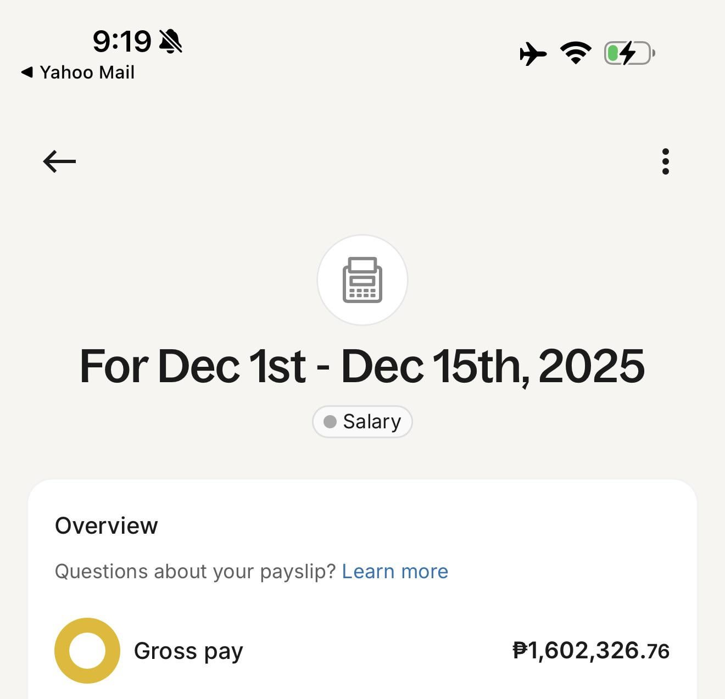Image resolution: width=725 pixels, height=699 pixels.
Task: Tap the small triangle beside Yahoo Mail
Action: (x=26, y=72)
